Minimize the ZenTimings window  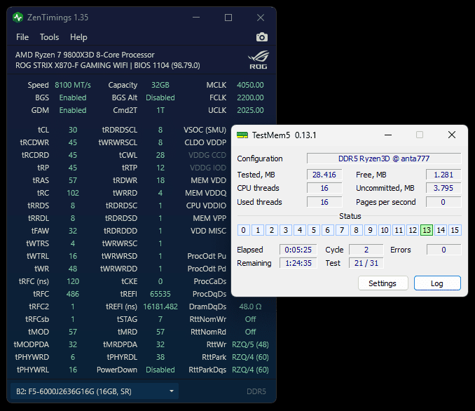pyautogui.click(x=196, y=18)
